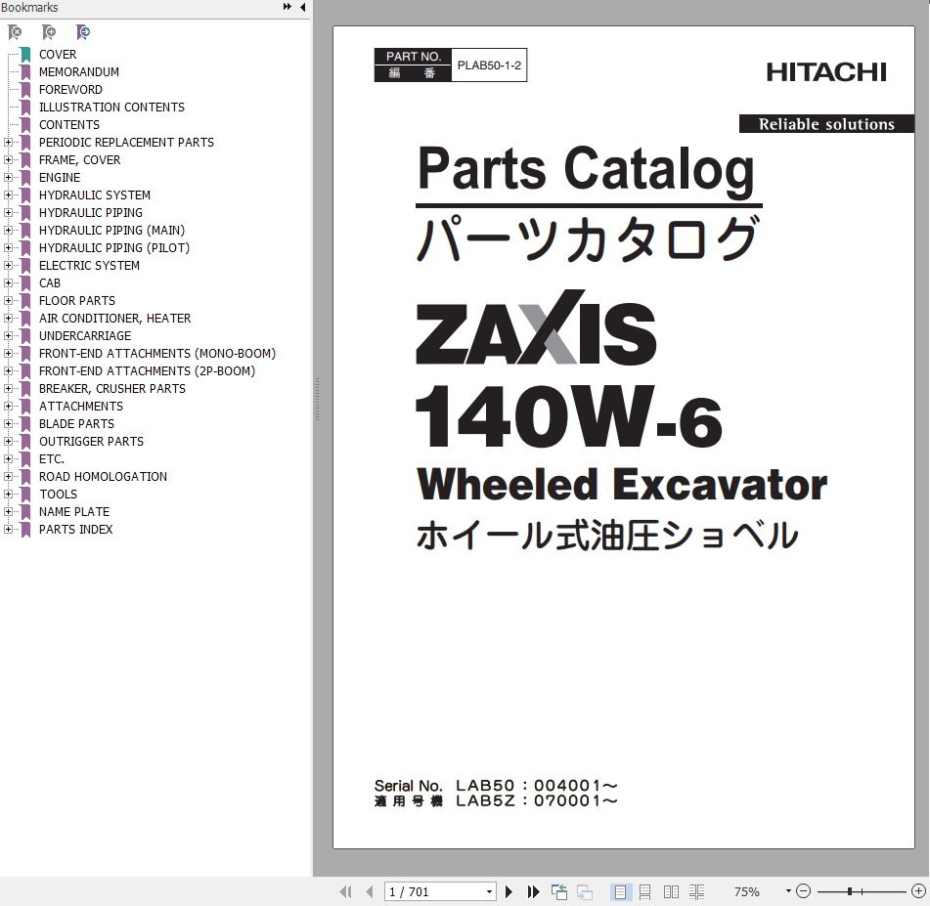Open the Bookmarks panel double-arrow options
Viewport: 930px width, 906px height.
288,7
